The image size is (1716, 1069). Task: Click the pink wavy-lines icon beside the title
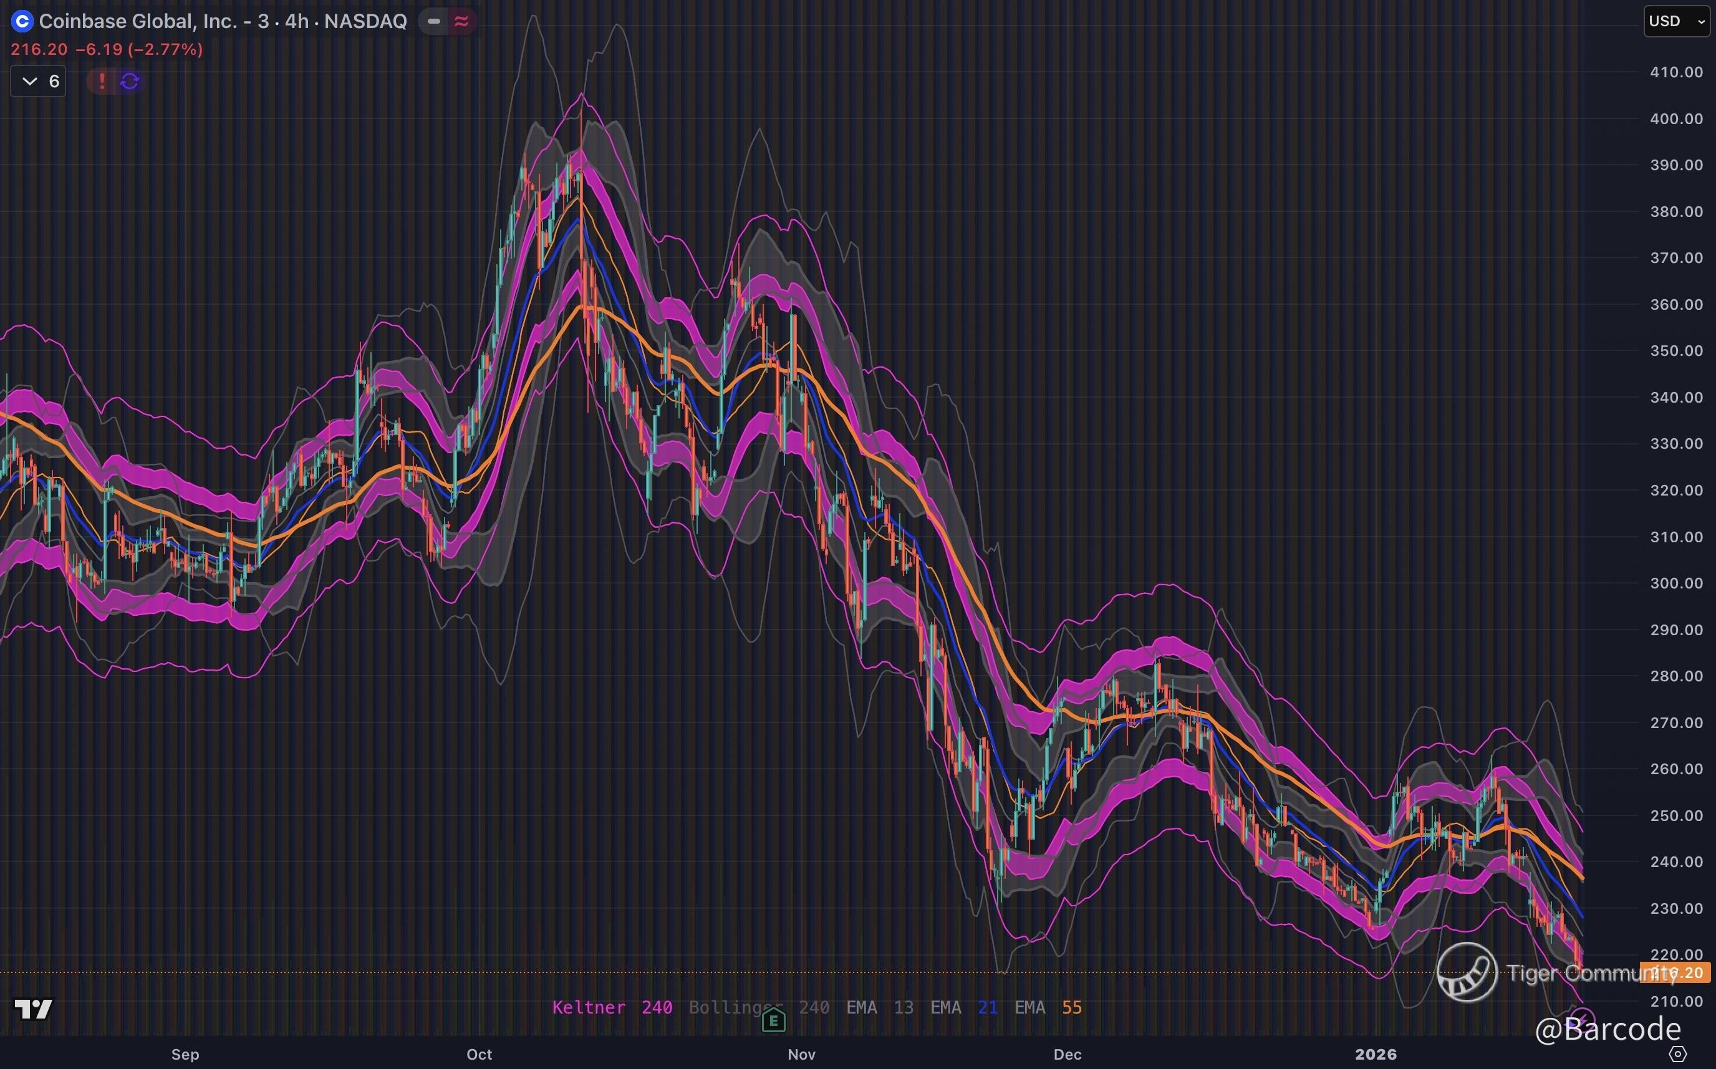(461, 21)
